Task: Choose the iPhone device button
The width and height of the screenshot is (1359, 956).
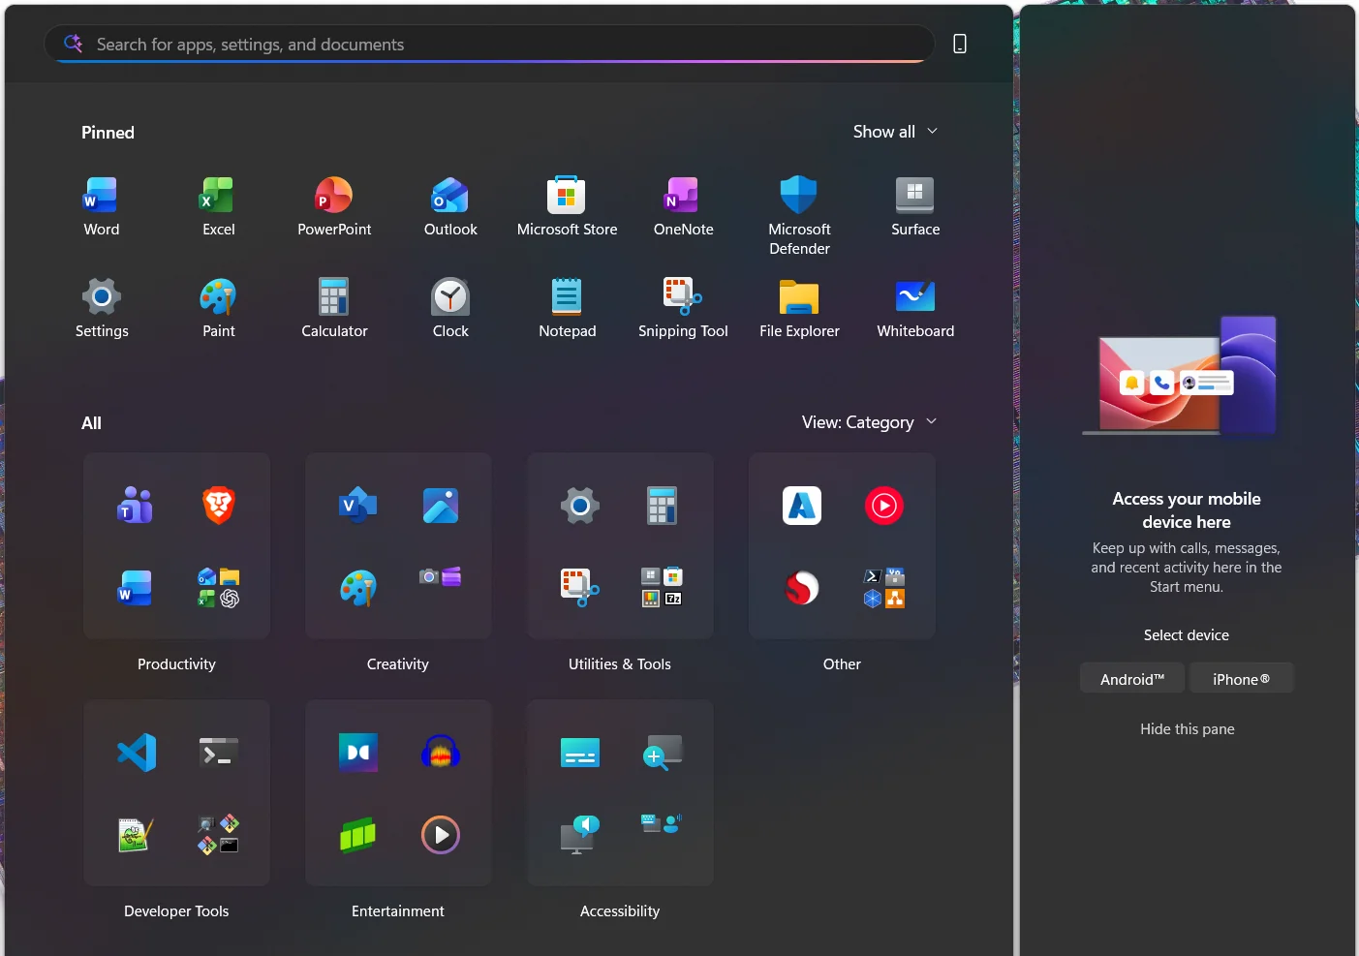Action: coord(1241,679)
